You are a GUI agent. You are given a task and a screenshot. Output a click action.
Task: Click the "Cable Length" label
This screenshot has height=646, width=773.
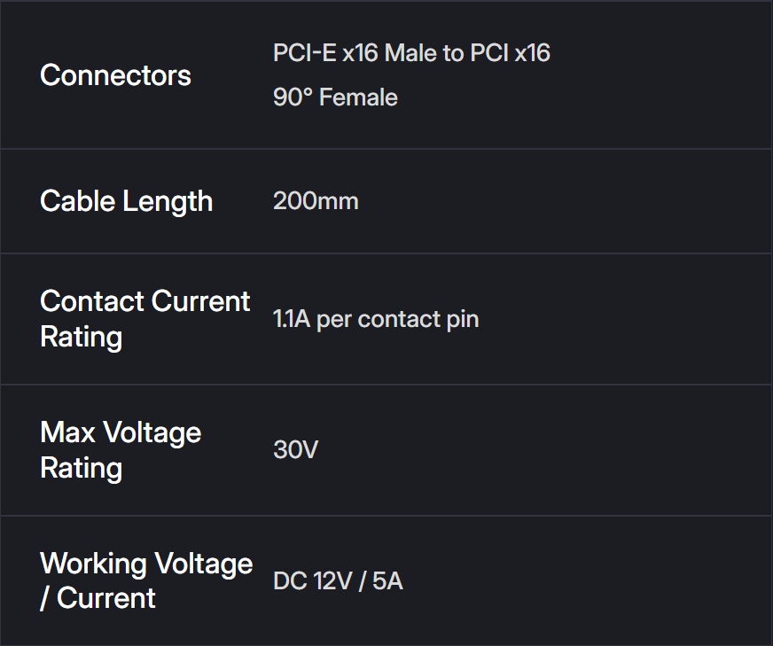tap(126, 201)
